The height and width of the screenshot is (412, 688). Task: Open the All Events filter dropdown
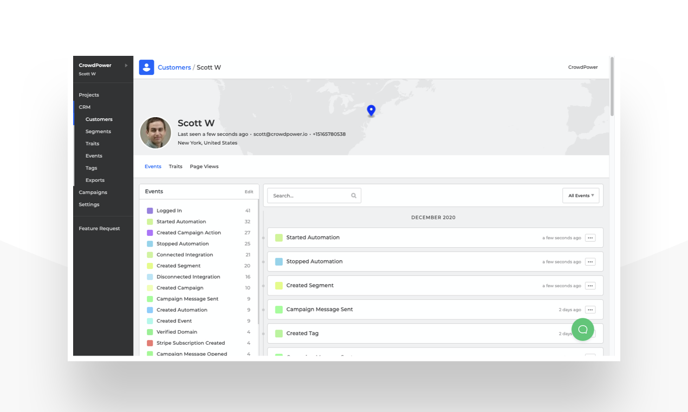click(x=581, y=196)
